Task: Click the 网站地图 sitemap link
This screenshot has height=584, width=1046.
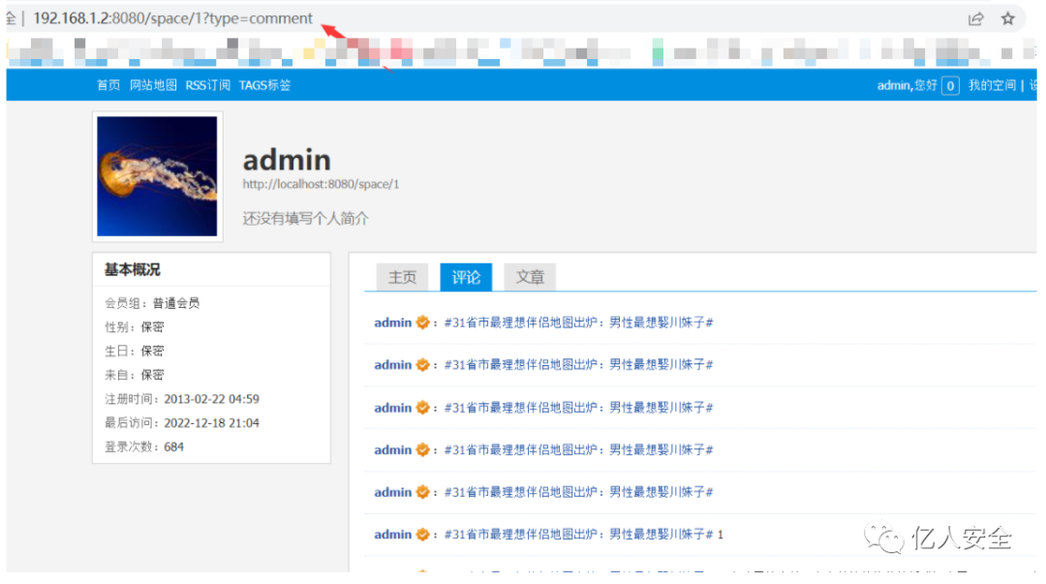Action: [152, 85]
